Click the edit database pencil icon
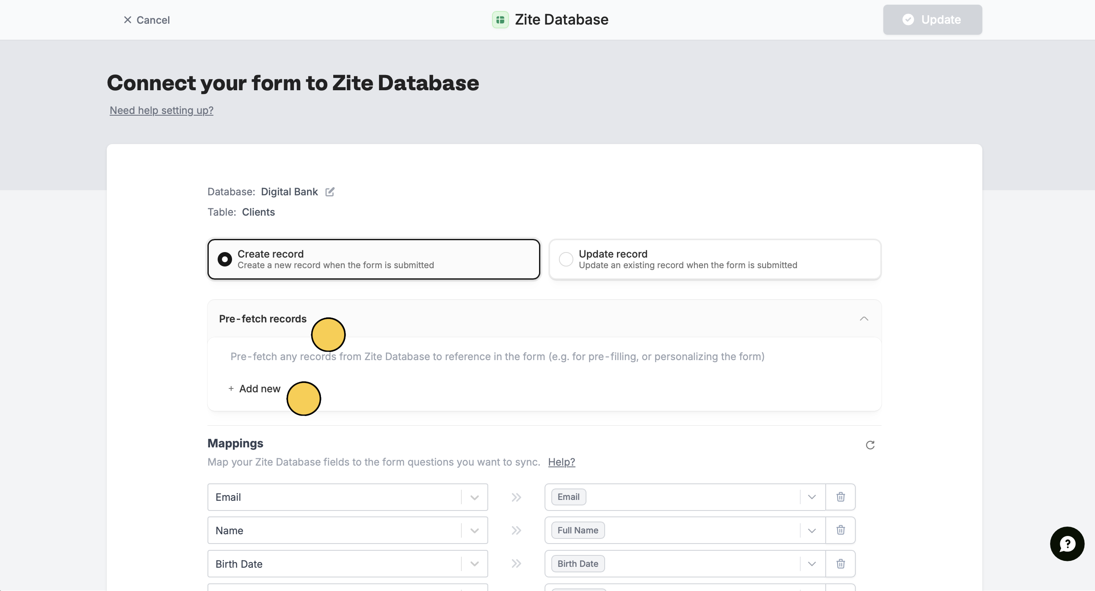This screenshot has height=591, width=1095. pyautogui.click(x=330, y=192)
